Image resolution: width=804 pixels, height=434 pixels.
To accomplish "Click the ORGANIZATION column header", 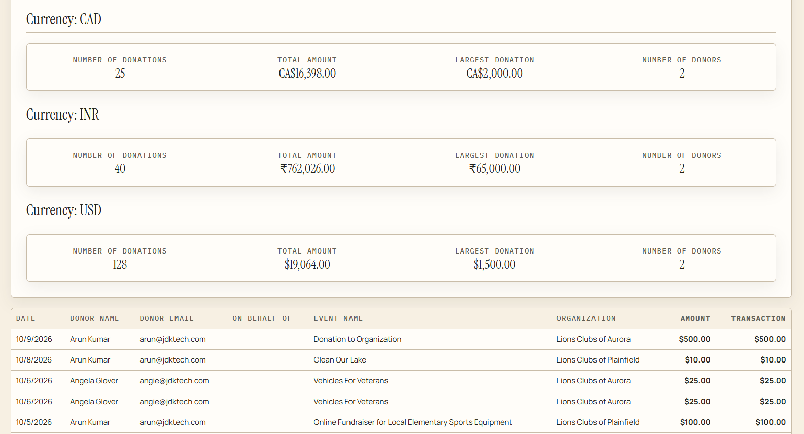I will coord(586,318).
